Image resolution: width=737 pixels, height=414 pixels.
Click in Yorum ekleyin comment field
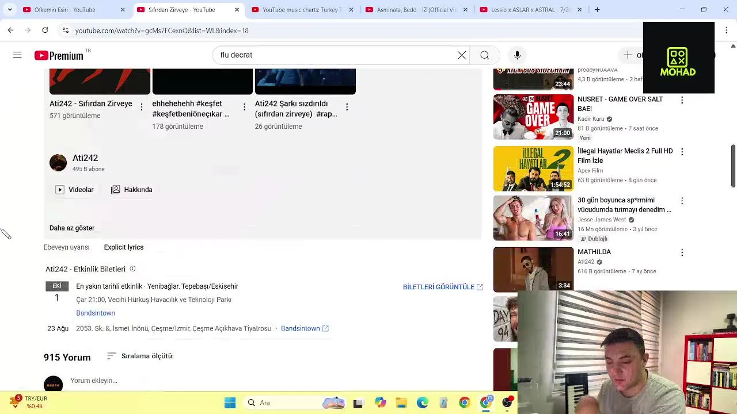pyautogui.click(x=94, y=381)
